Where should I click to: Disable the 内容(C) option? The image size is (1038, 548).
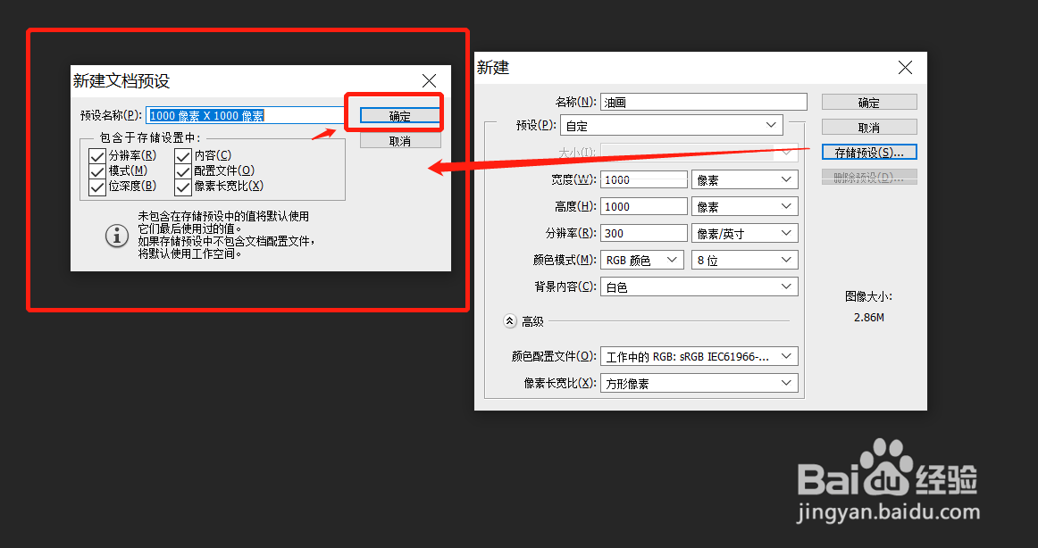(182, 154)
